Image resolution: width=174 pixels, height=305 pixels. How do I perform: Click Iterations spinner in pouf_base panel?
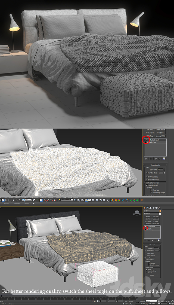pos(159,248)
